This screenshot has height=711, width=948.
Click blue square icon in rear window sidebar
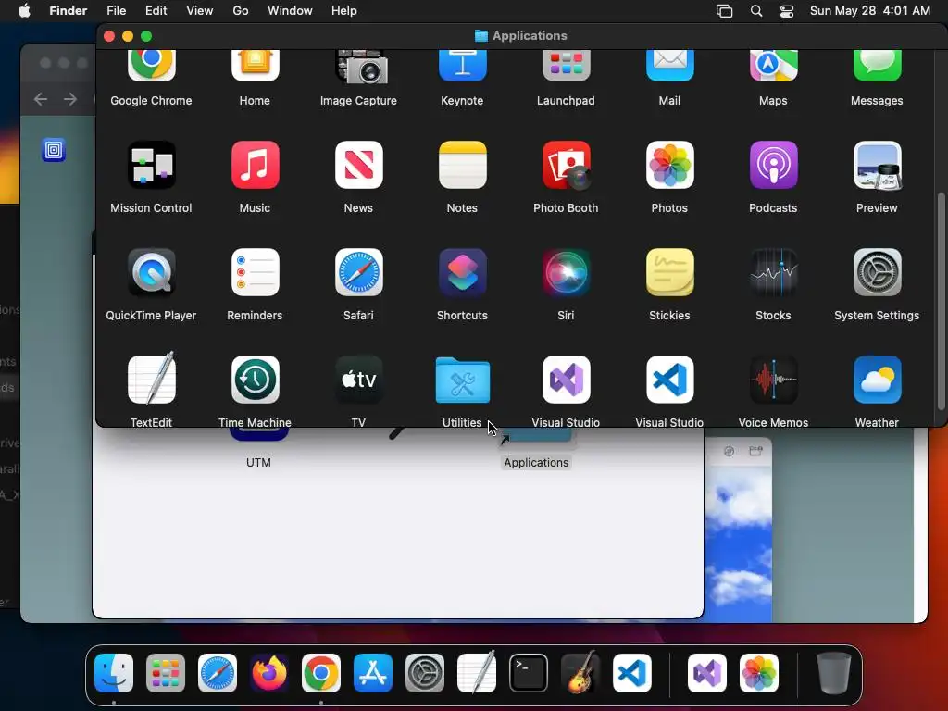tap(54, 150)
